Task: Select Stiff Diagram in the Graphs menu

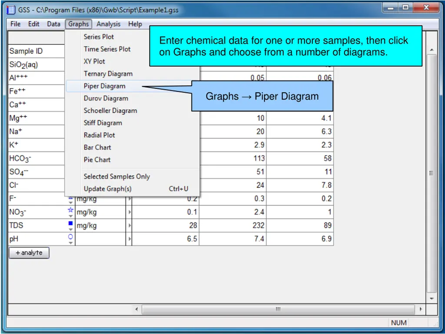Action: click(103, 123)
